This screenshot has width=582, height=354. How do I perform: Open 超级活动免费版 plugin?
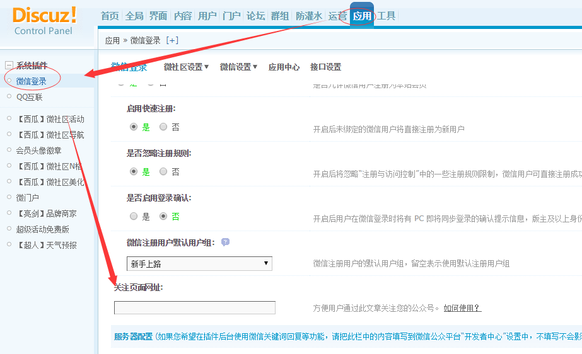(x=43, y=229)
